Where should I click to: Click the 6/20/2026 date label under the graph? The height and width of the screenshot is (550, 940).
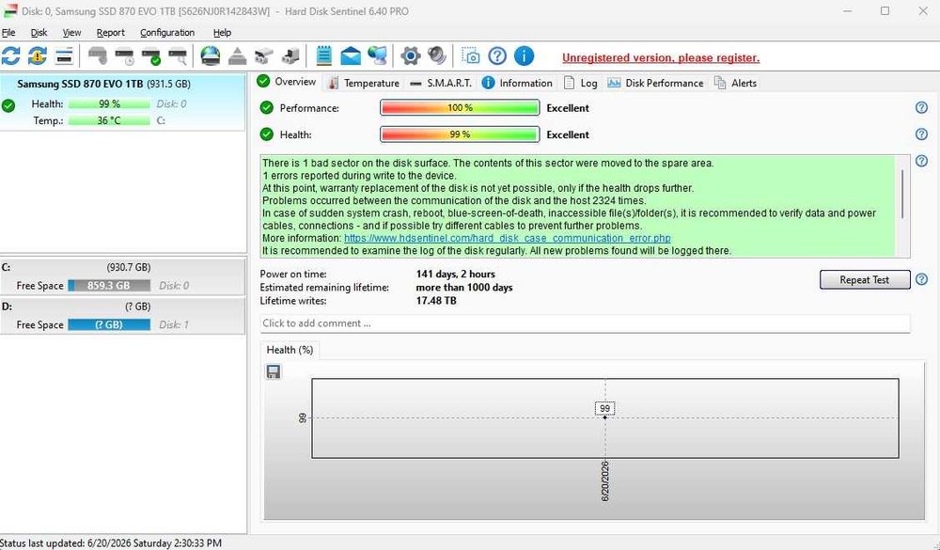click(x=604, y=481)
